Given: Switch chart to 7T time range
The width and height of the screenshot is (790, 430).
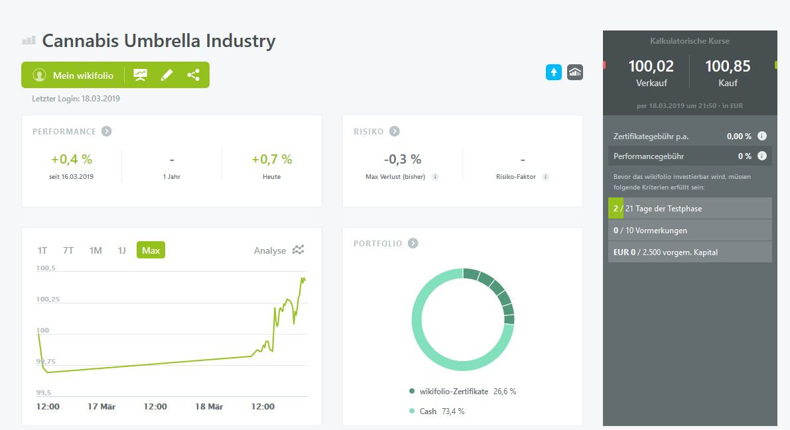Looking at the screenshot, I should pos(68,250).
